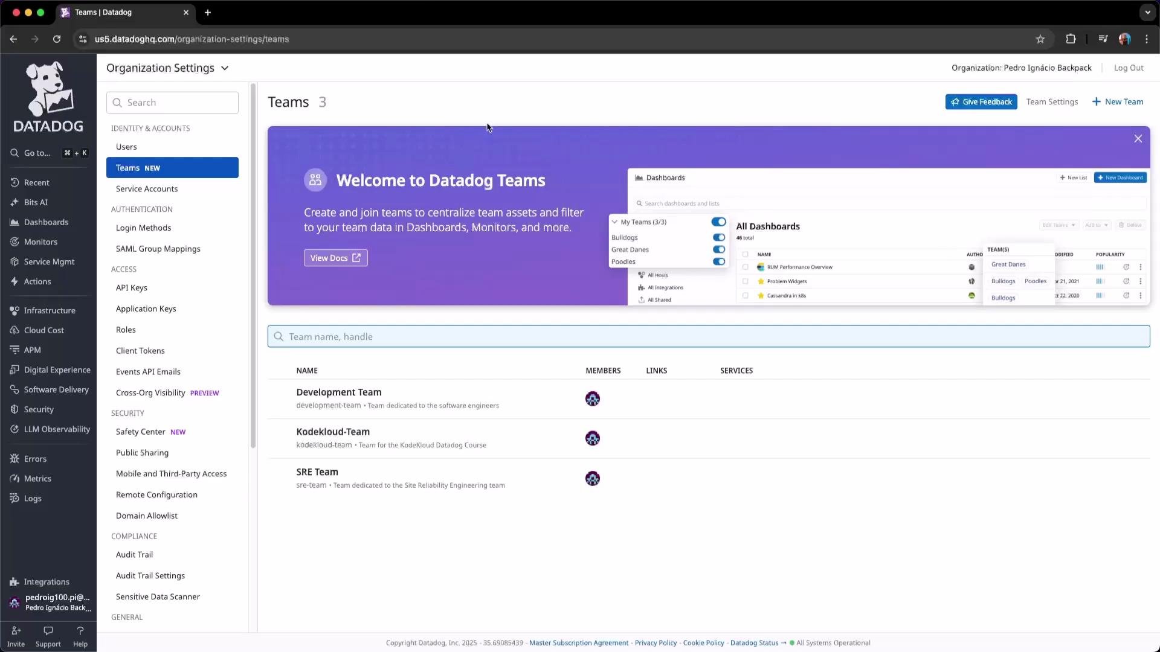Click the Datadog logo in sidebar
The image size is (1160, 652).
(48, 97)
